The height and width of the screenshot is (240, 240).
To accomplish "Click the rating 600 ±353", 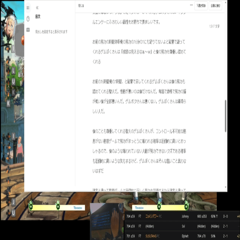I will point(202,216).
